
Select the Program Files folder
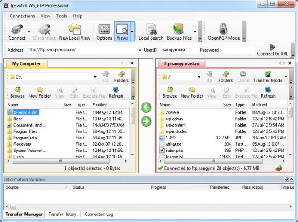coord(25,131)
